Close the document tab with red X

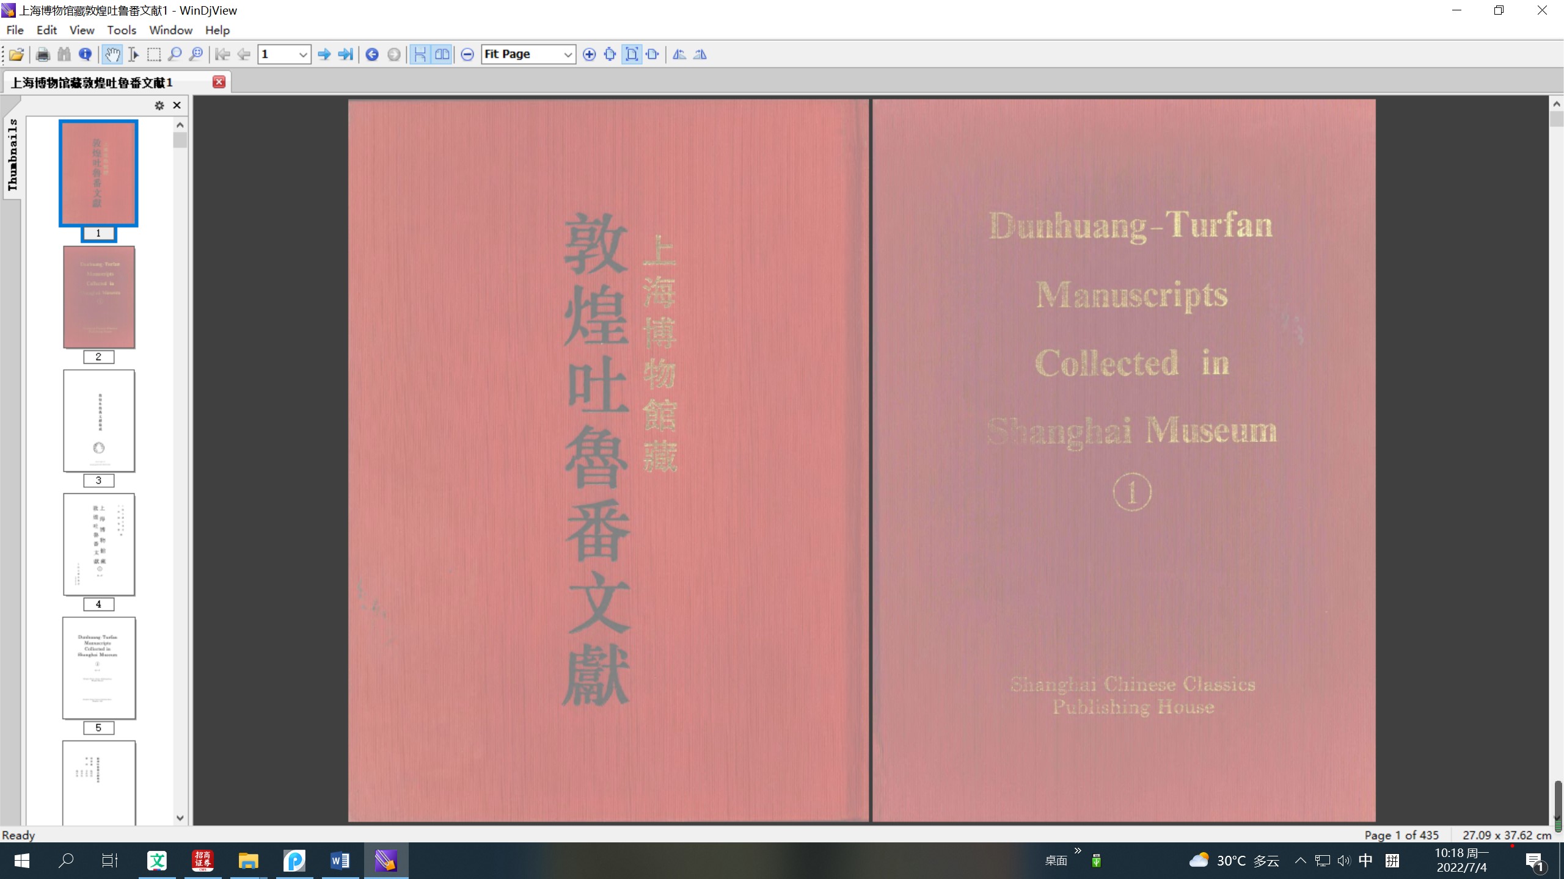click(219, 82)
